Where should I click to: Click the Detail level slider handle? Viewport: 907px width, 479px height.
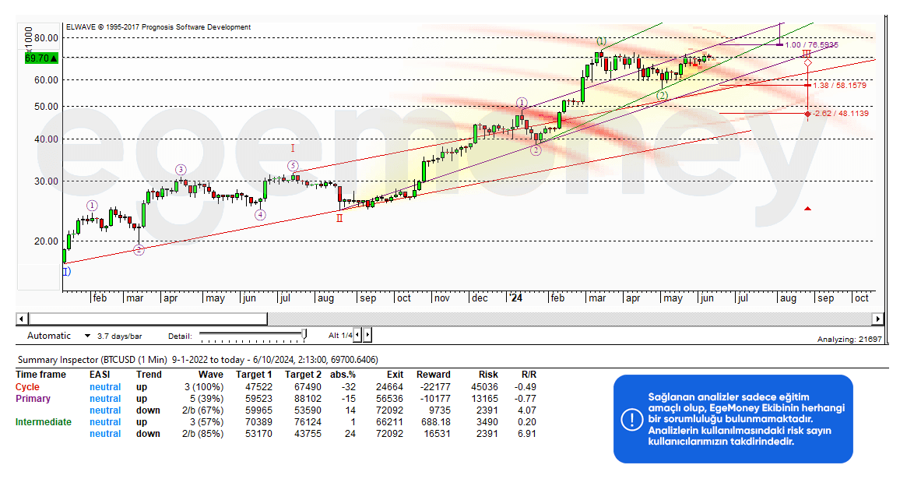(304, 335)
